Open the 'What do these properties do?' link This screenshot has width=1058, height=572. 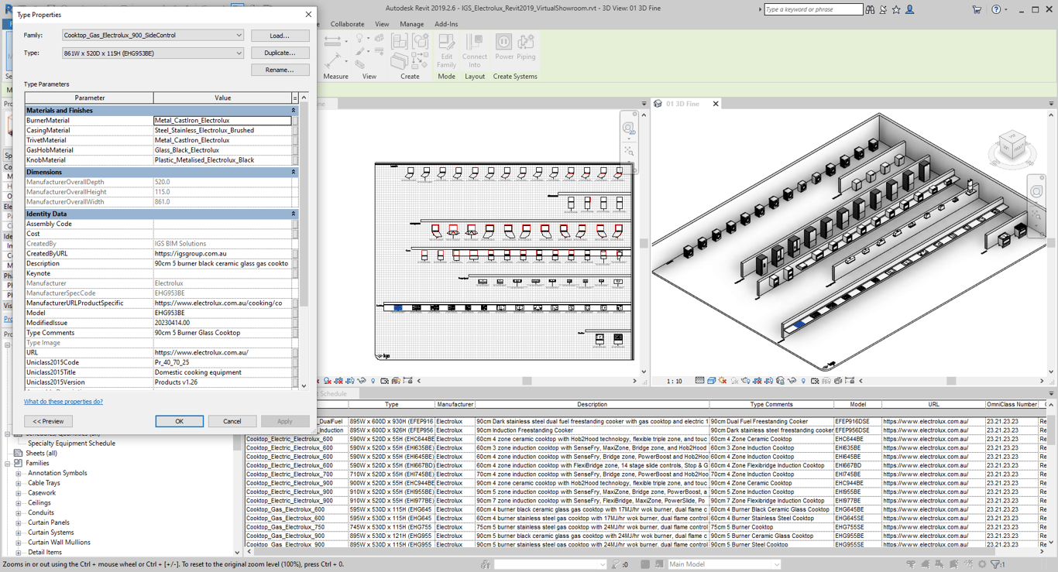(64, 402)
